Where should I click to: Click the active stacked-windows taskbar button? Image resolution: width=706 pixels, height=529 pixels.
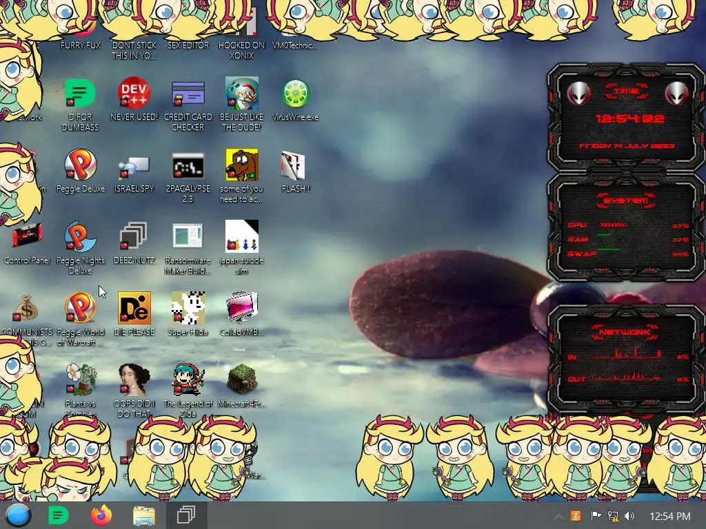coord(186,515)
